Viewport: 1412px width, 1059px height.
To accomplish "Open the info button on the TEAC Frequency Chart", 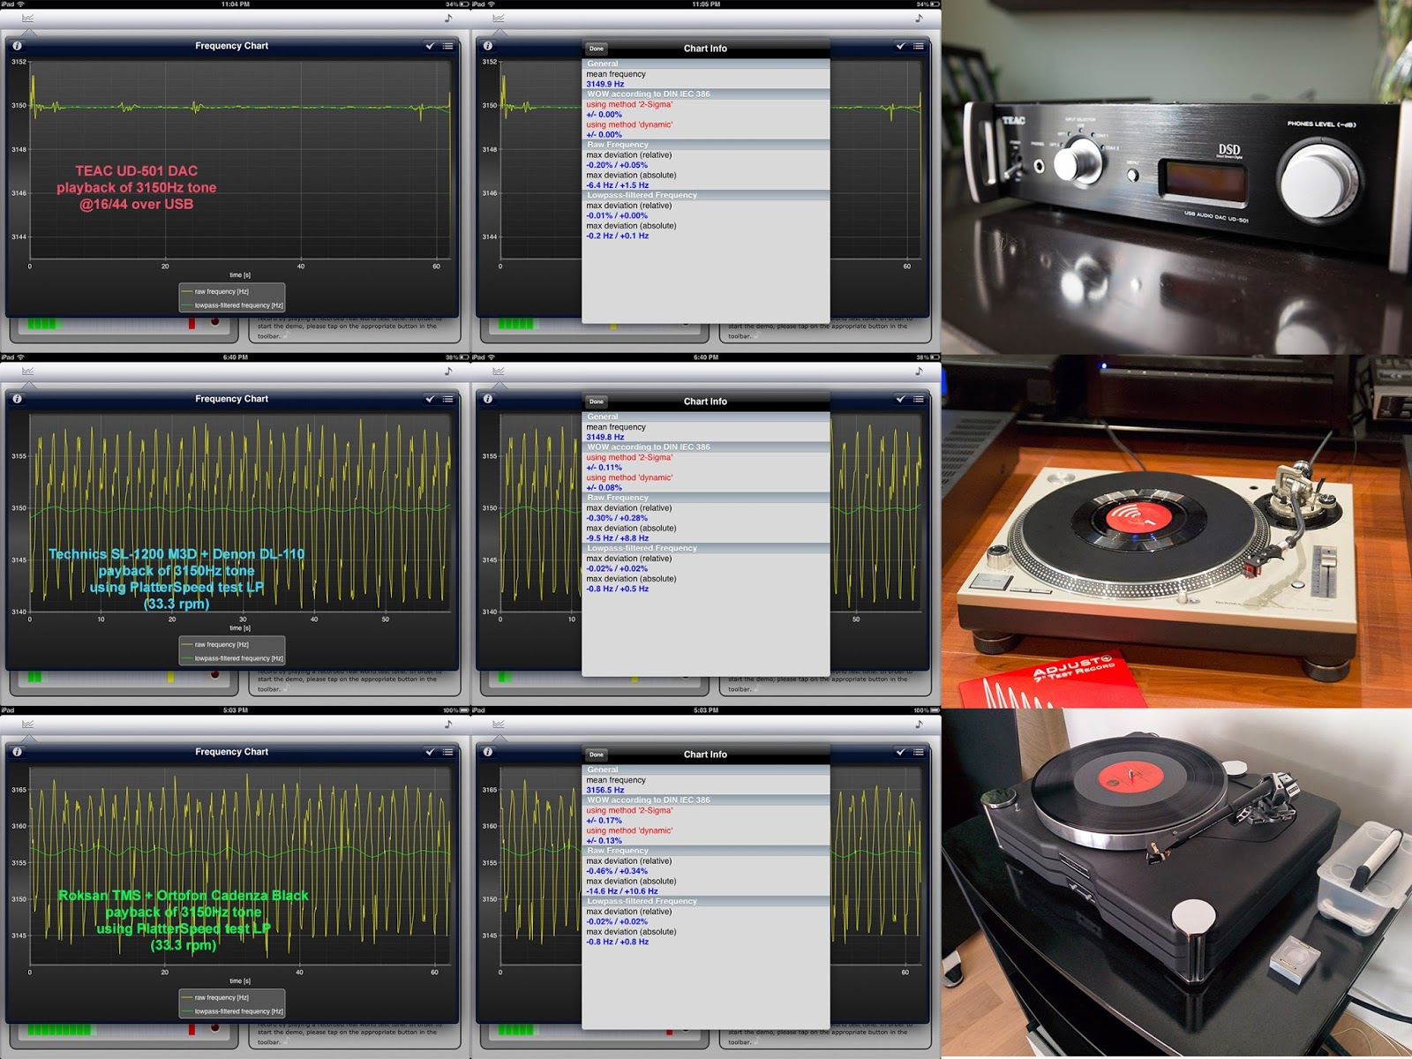I will coord(17,46).
